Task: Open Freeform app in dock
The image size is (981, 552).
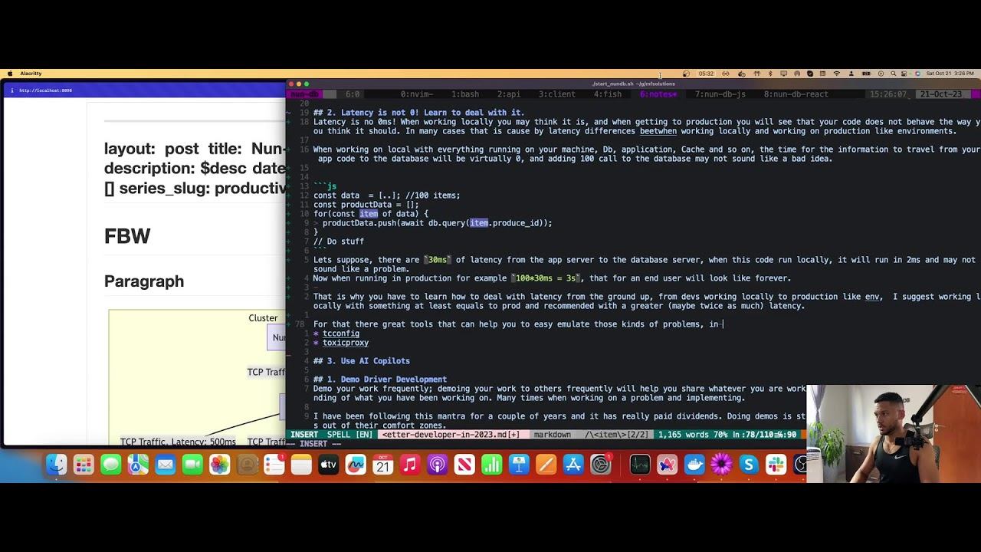Action: (356, 465)
